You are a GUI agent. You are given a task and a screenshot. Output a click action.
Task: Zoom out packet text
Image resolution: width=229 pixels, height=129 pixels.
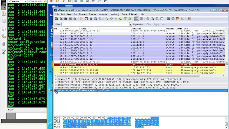[152, 19]
